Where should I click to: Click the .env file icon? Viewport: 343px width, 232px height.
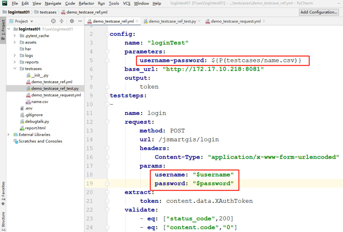click(22, 108)
